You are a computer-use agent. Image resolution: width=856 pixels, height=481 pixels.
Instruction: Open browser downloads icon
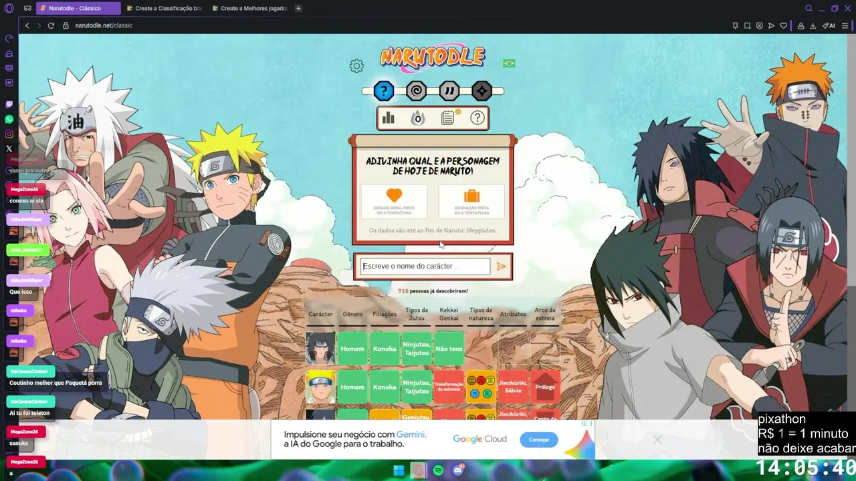coord(813,25)
